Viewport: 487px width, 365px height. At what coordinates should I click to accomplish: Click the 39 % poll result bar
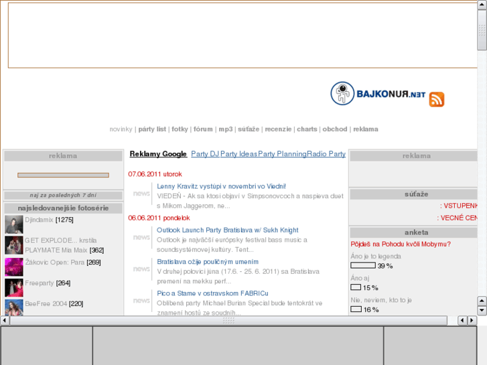pyautogui.click(x=363, y=265)
